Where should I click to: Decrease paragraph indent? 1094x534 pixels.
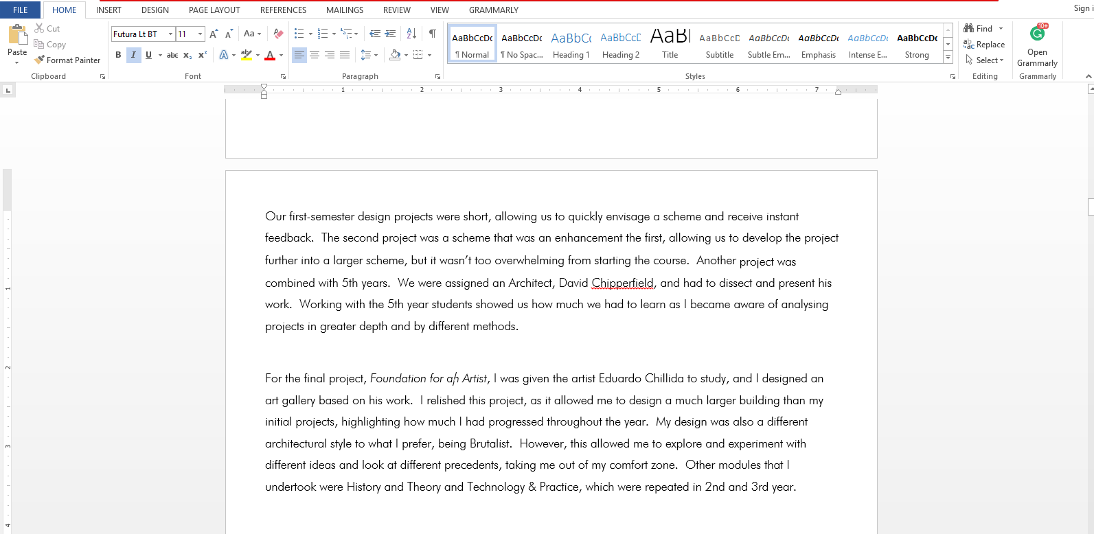pyautogui.click(x=374, y=34)
